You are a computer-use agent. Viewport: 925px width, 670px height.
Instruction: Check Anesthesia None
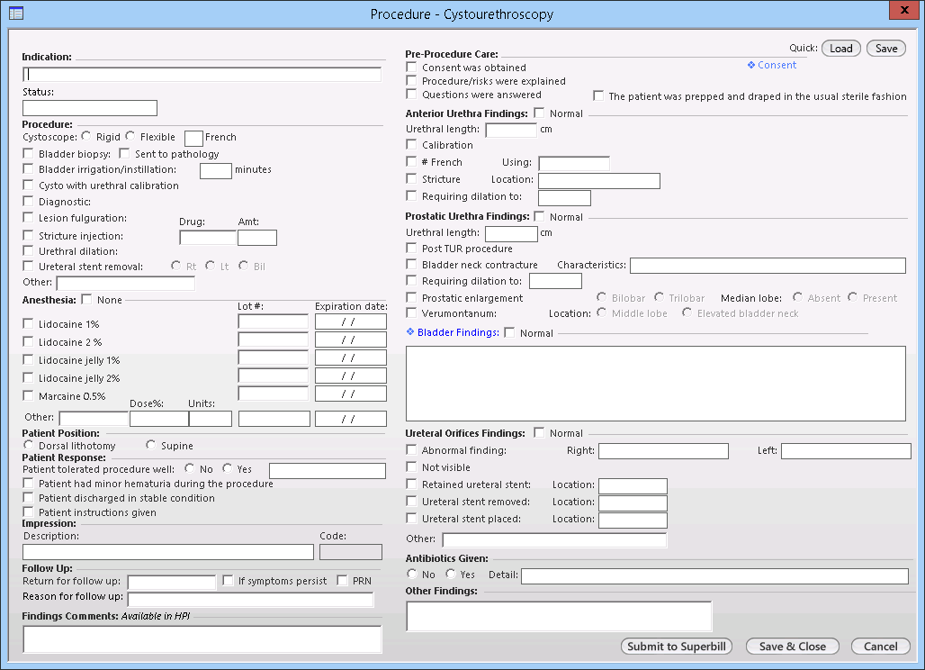[x=86, y=299]
